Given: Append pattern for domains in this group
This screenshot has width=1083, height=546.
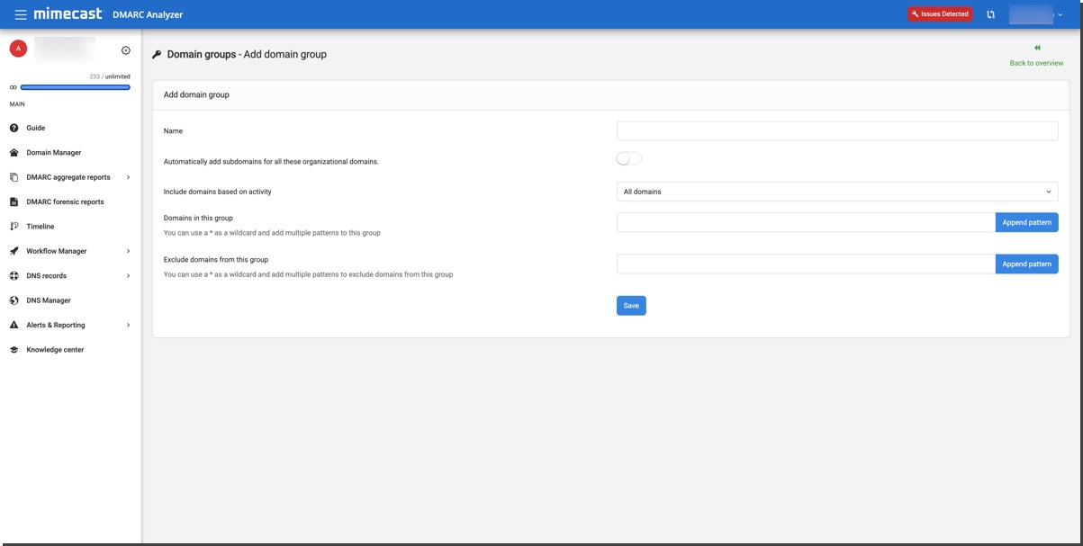Looking at the screenshot, I should click(1026, 222).
